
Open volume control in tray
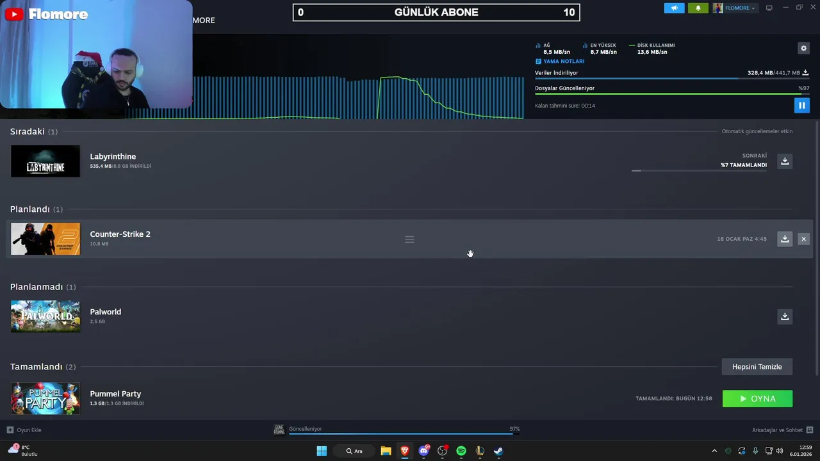point(779,451)
